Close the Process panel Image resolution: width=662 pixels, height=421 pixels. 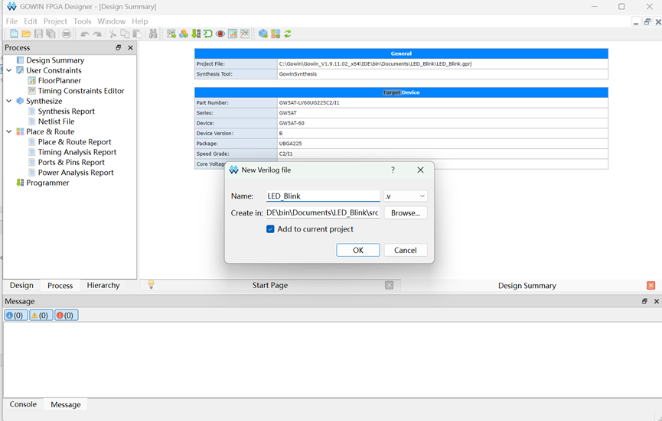(x=130, y=47)
